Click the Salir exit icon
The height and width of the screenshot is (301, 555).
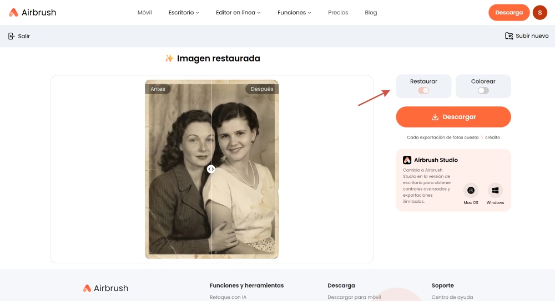[11, 36]
